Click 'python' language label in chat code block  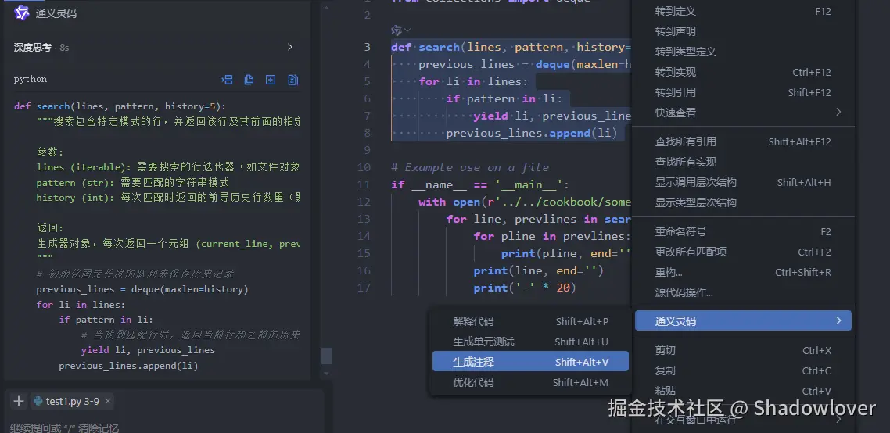pos(31,80)
